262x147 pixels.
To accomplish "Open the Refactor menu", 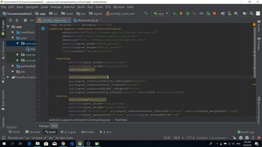I will [69, 7].
